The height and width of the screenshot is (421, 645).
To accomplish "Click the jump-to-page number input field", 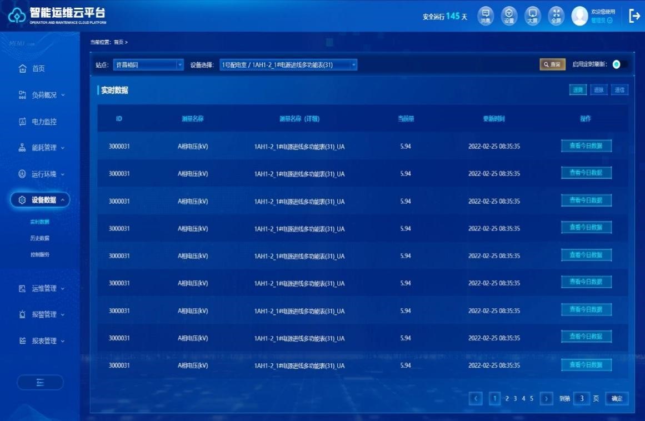I will click(x=581, y=398).
